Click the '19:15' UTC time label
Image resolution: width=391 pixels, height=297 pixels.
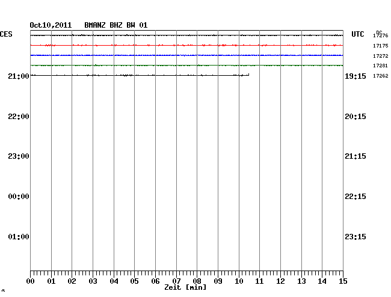click(356, 76)
